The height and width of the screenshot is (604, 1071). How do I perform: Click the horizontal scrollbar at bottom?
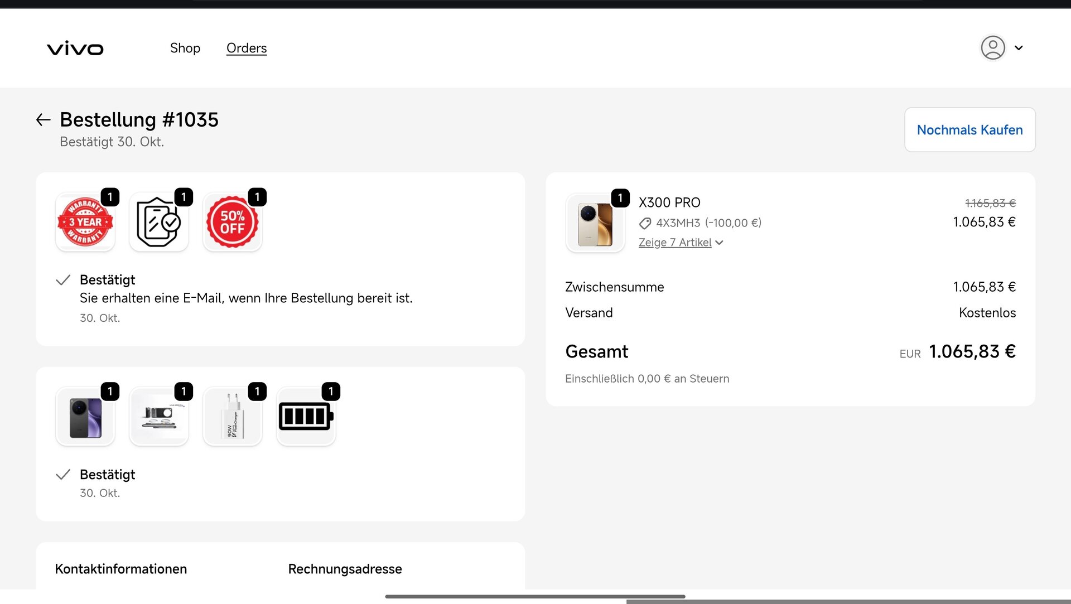pos(534,597)
